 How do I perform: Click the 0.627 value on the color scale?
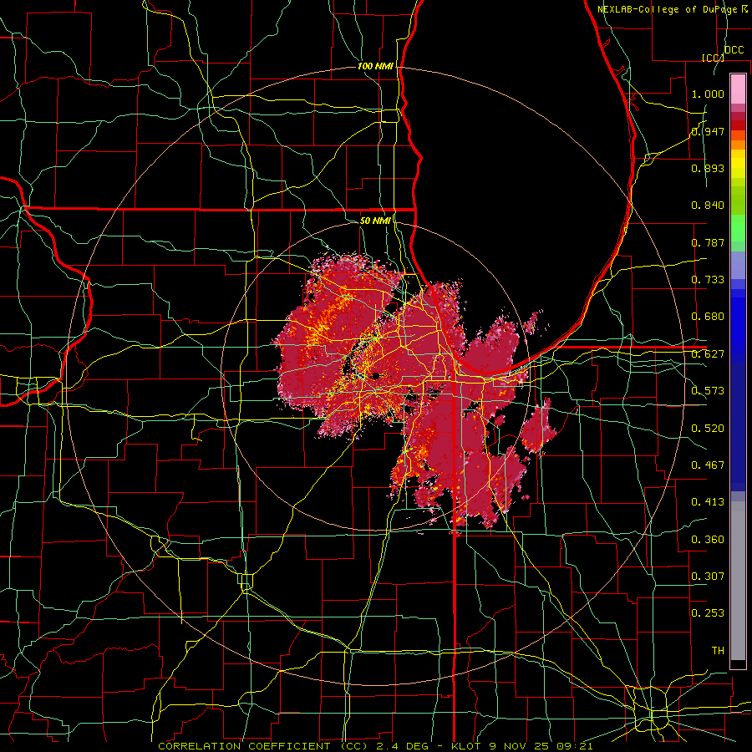click(x=708, y=354)
